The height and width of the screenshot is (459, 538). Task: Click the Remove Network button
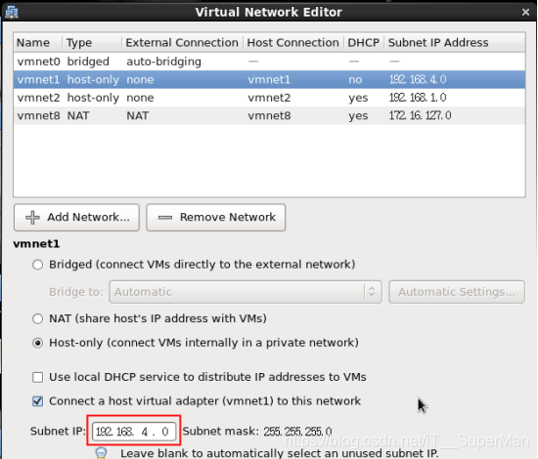pos(216,218)
